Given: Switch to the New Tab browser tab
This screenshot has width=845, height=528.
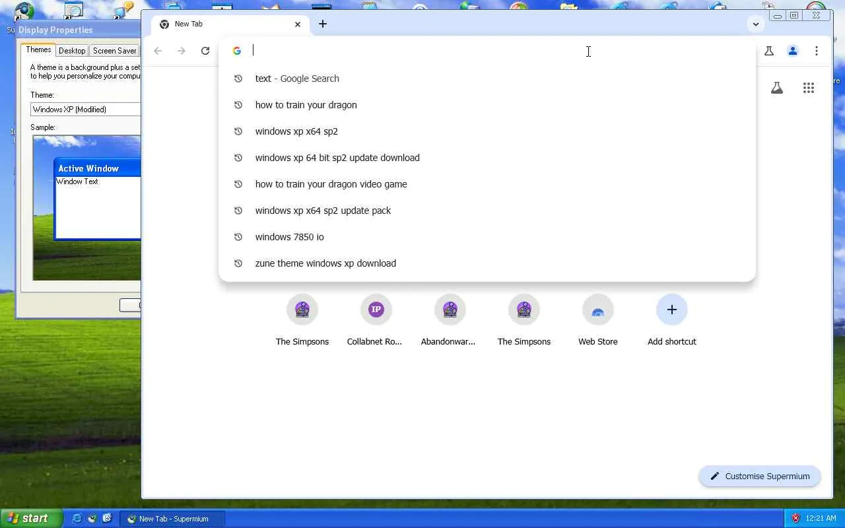Looking at the screenshot, I should (x=230, y=24).
